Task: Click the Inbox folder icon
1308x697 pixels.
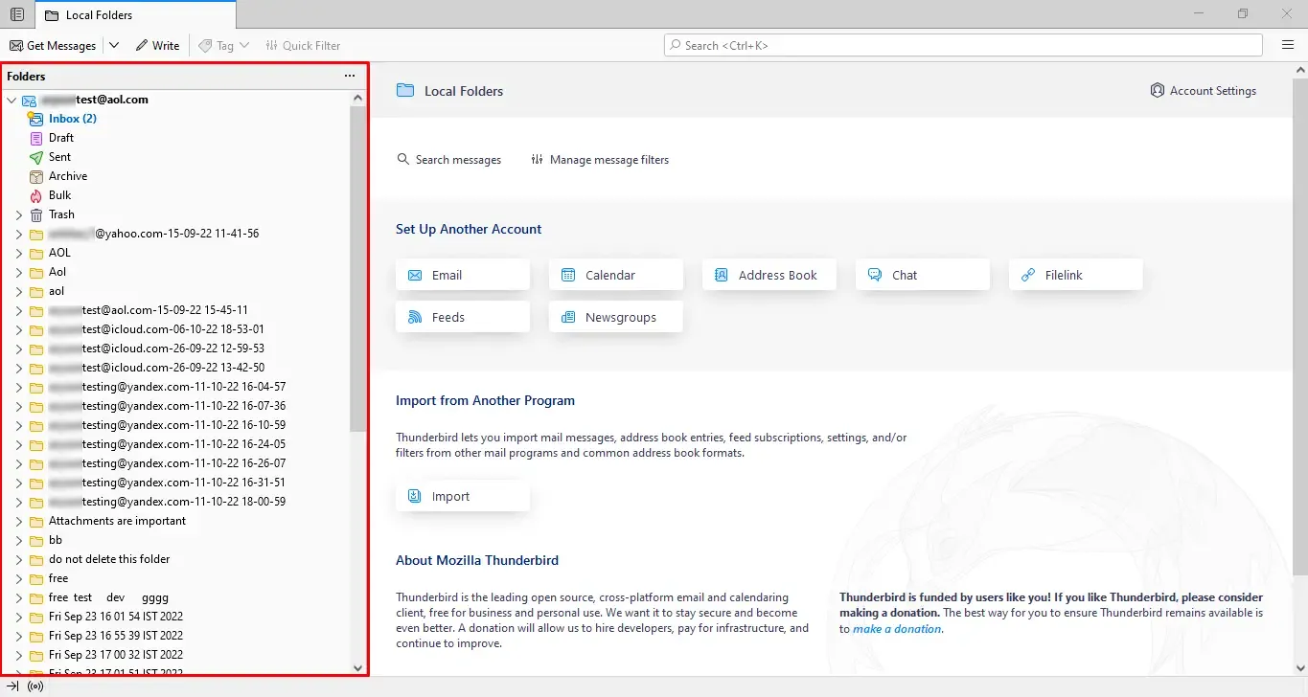Action: [x=36, y=119]
